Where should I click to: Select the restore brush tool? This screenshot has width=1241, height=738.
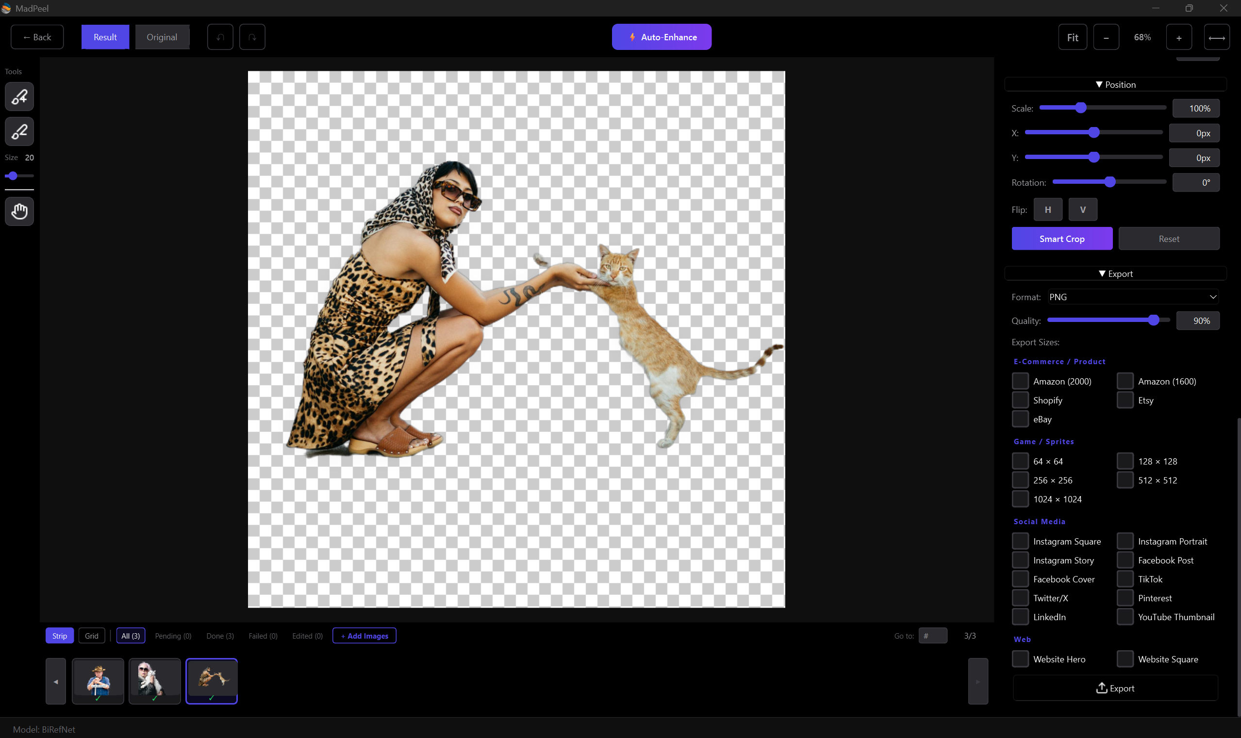coord(19,96)
